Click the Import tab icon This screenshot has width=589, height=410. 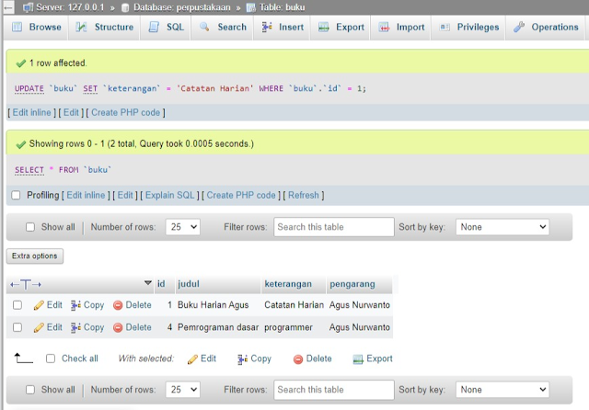coord(384,27)
